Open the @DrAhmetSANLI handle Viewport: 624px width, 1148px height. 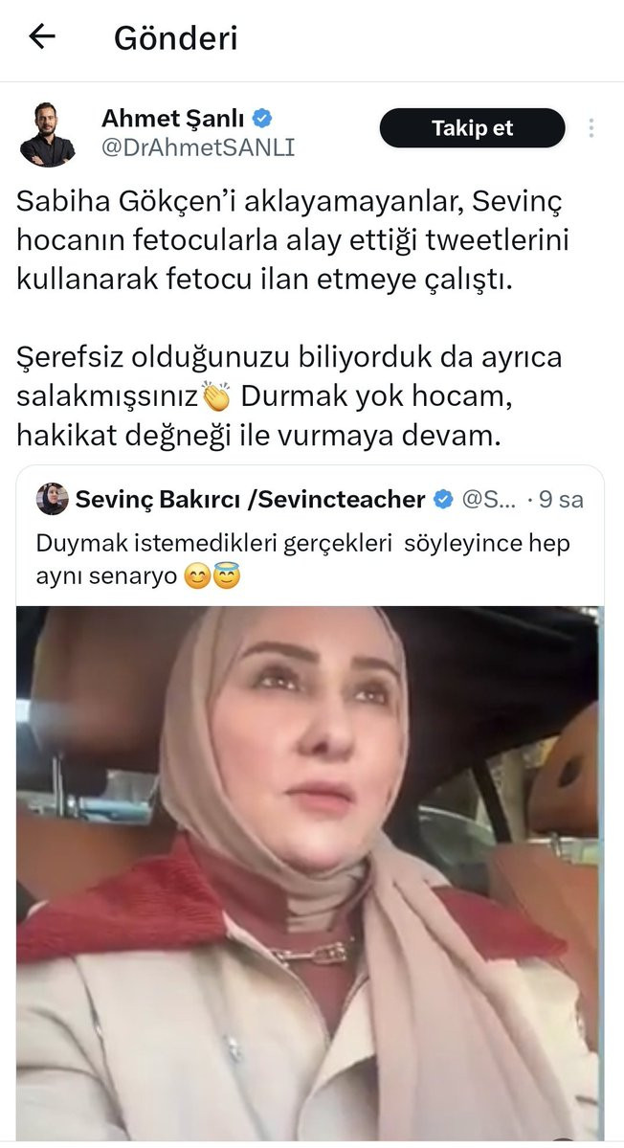click(197, 147)
